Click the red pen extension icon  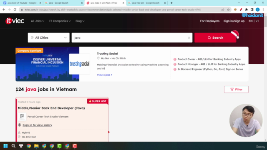241,10
